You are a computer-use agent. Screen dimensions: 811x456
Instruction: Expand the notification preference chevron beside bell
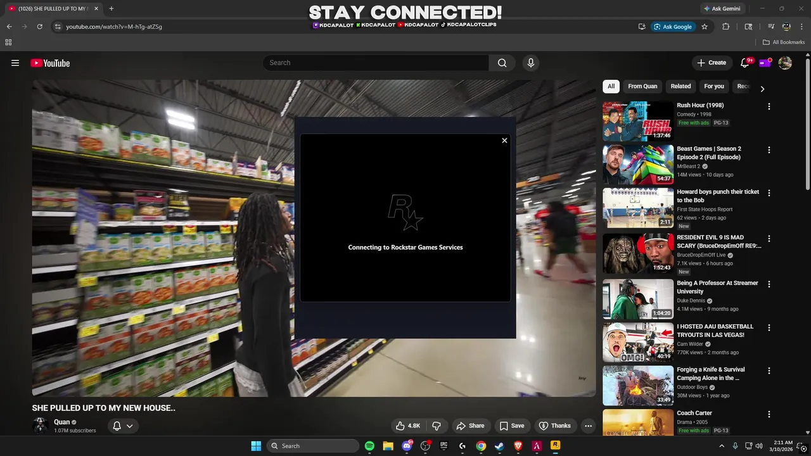pyautogui.click(x=130, y=426)
